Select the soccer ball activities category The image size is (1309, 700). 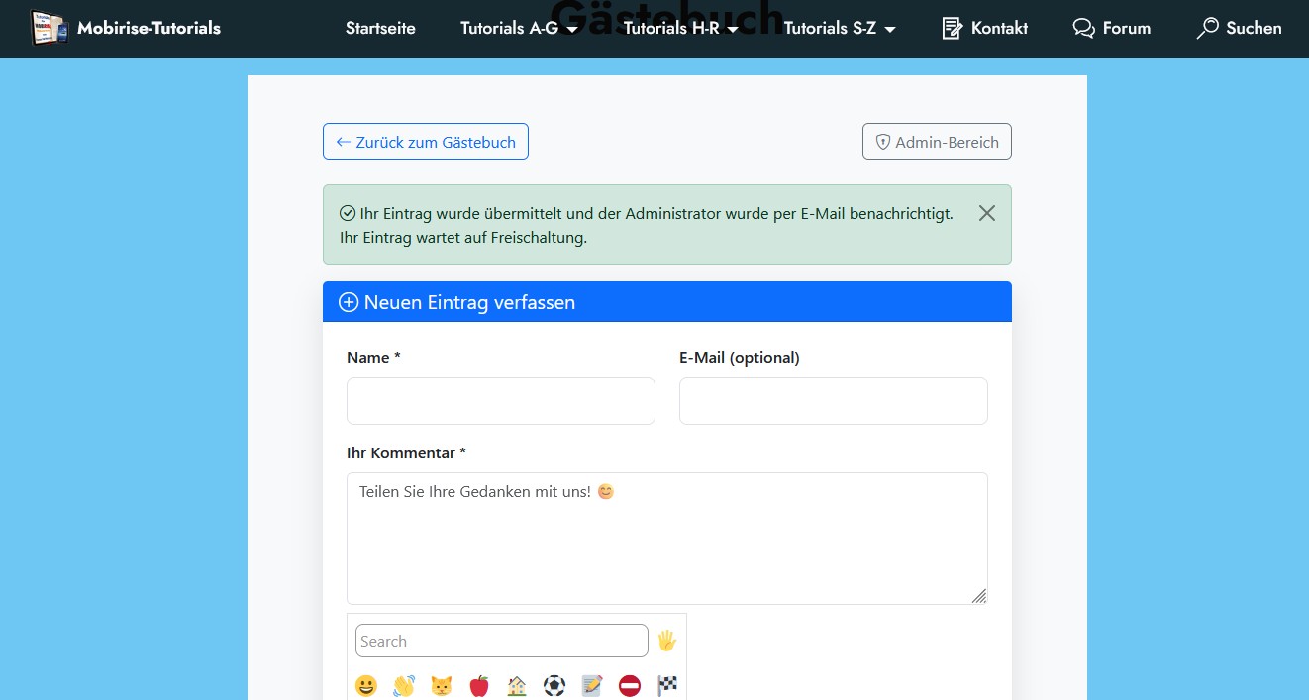(554, 685)
